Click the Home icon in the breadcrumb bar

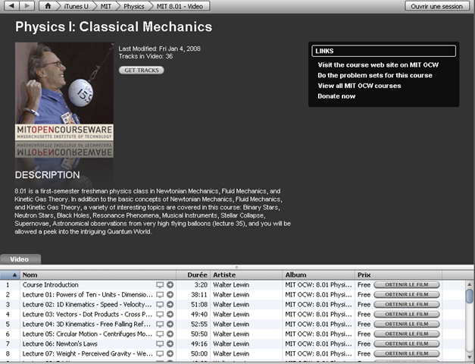pyautogui.click(x=49, y=6)
